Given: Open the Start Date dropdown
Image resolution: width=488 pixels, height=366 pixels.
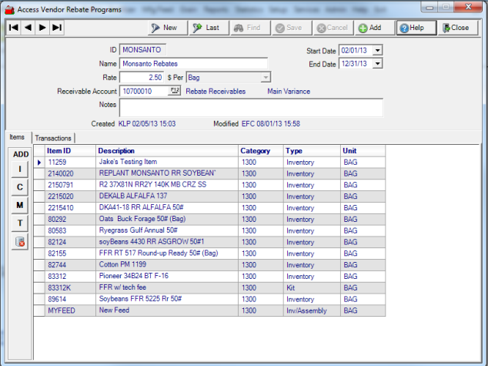Looking at the screenshot, I should pyautogui.click(x=377, y=50).
